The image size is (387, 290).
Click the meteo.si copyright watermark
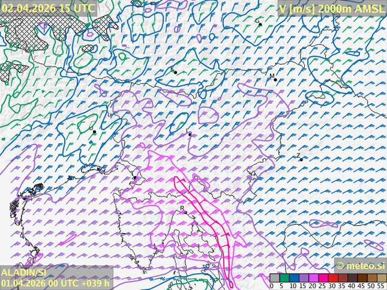(360, 265)
